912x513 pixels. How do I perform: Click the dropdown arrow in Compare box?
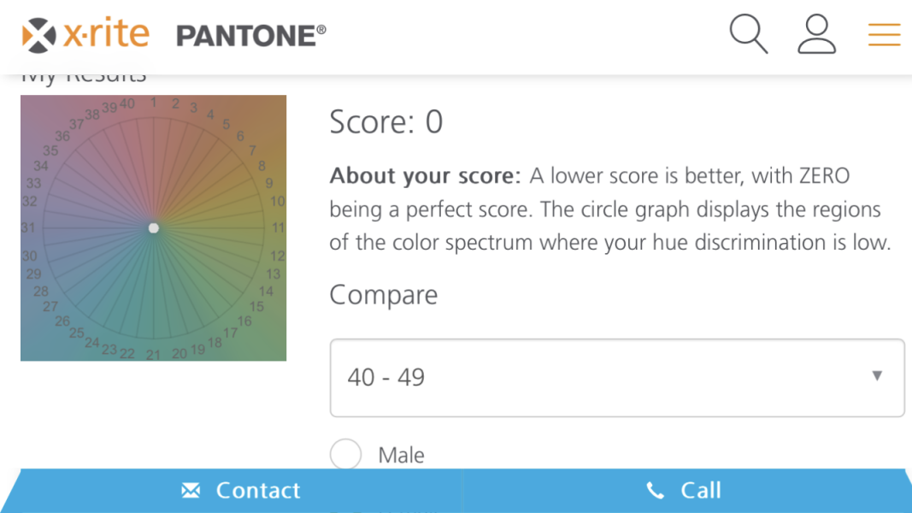(x=876, y=375)
